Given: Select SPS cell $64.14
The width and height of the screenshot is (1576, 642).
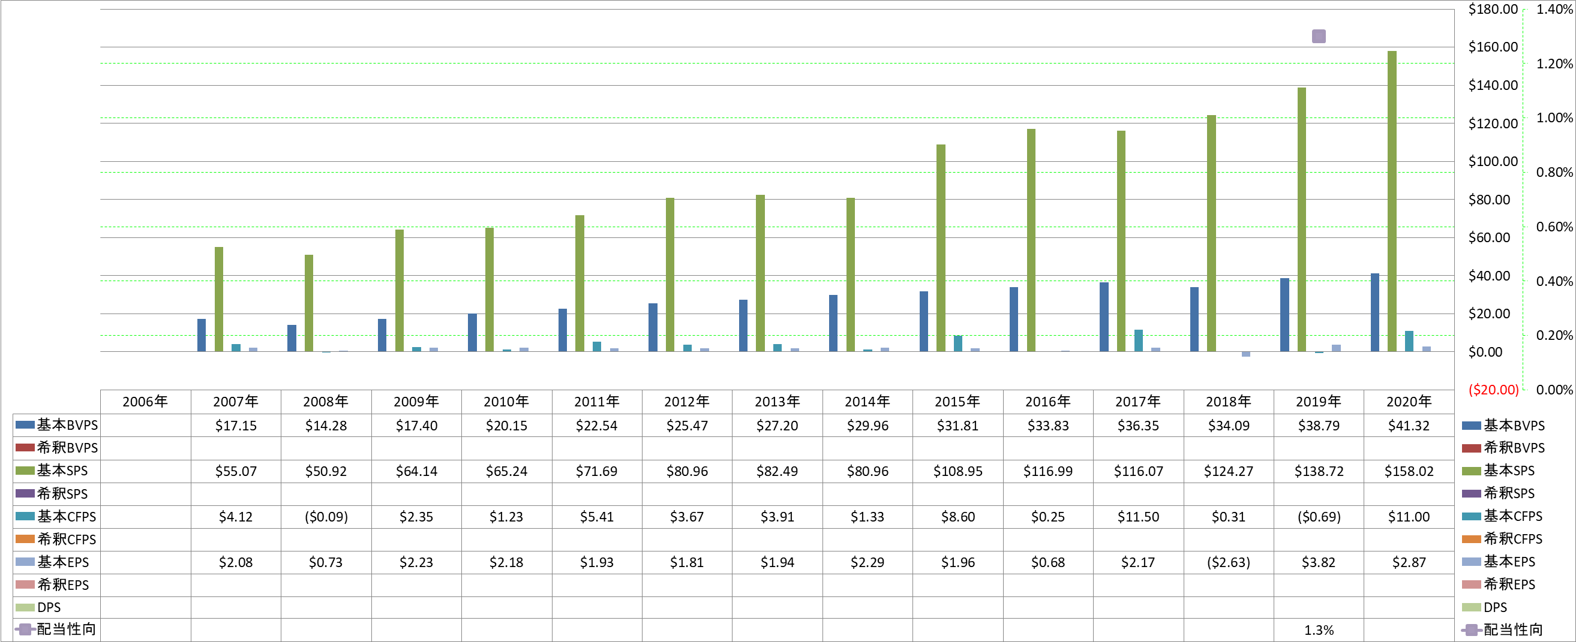Looking at the screenshot, I should [416, 471].
